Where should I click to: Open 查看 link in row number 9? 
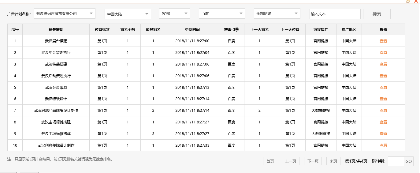[383, 134]
